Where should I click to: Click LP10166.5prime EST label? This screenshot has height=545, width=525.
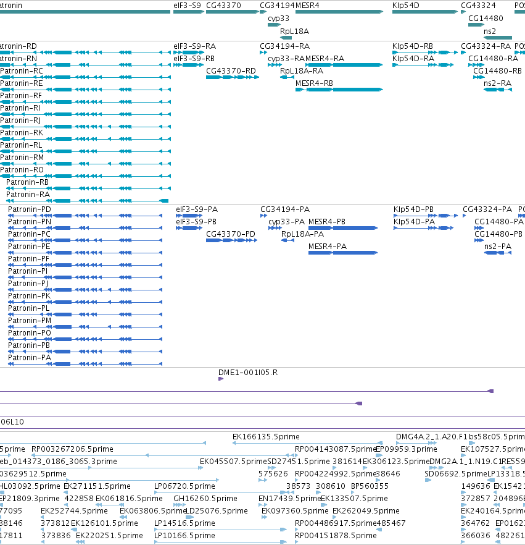184,536
